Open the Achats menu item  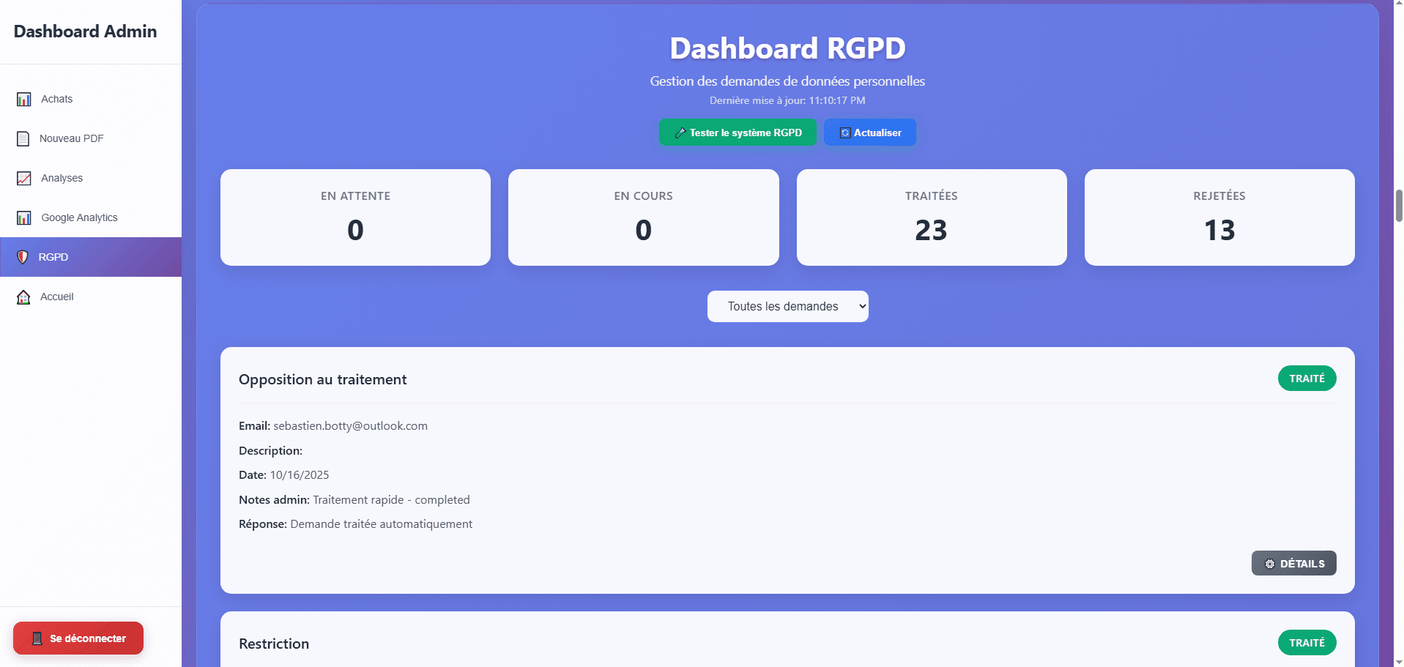pyautogui.click(x=91, y=99)
